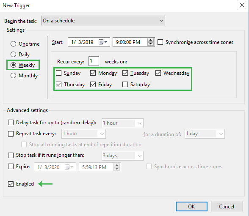This screenshot has width=249, height=216.
Task: Check Stop task if it runs longer than
Action: click(11, 155)
